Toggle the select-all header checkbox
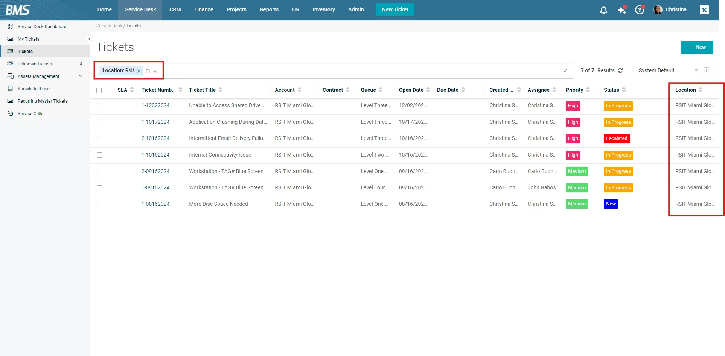The height and width of the screenshot is (356, 725). click(x=99, y=90)
